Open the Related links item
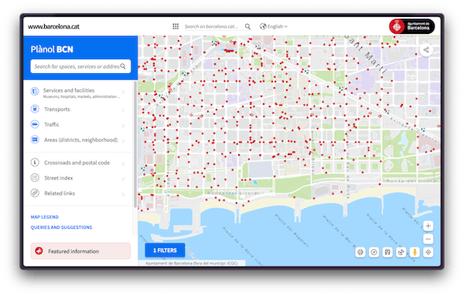The image size is (464, 296). 78,193
